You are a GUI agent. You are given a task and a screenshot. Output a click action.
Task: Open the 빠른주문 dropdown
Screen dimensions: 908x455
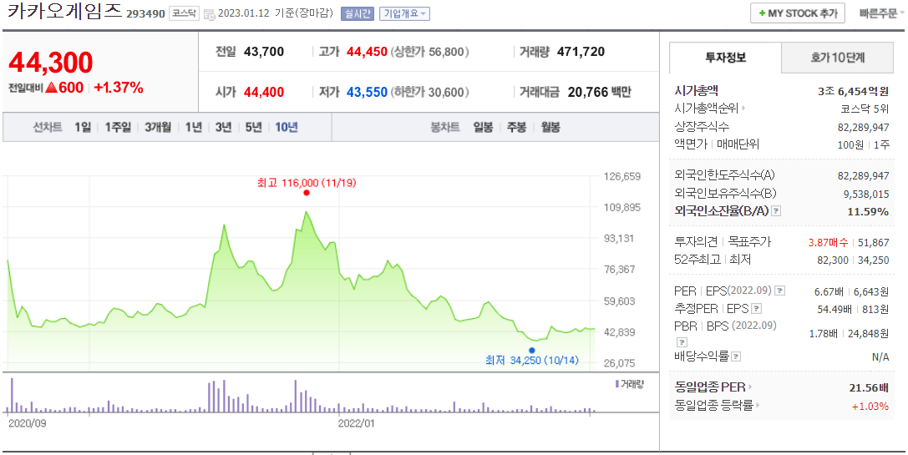tap(882, 14)
